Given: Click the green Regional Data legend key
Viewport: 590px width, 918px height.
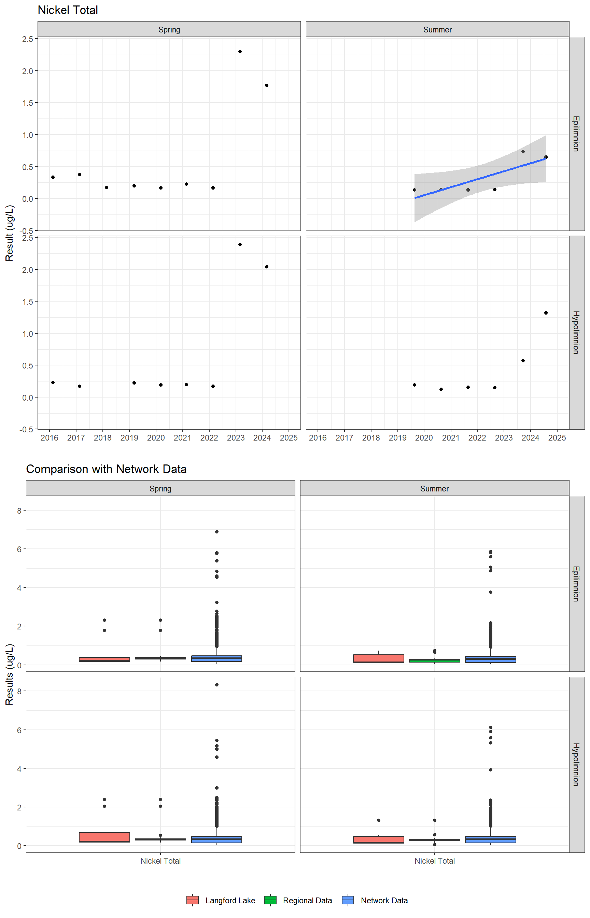Looking at the screenshot, I should click(x=270, y=900).
